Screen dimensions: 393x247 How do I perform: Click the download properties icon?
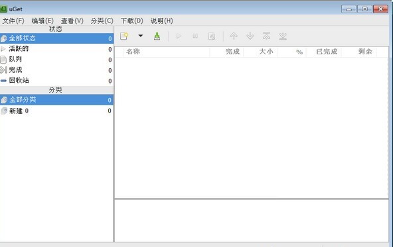click(x=212, y=36)
